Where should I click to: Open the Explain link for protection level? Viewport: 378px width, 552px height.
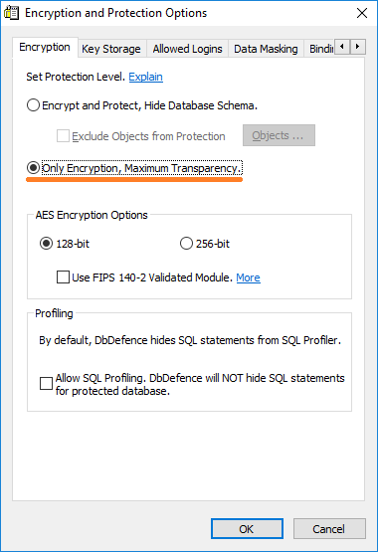pyautogui.click(x=145, y=77)
